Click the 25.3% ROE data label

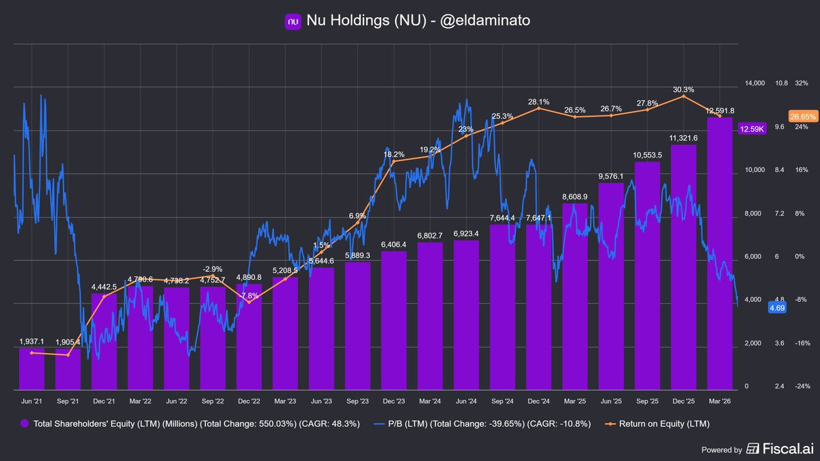[502, 116]
